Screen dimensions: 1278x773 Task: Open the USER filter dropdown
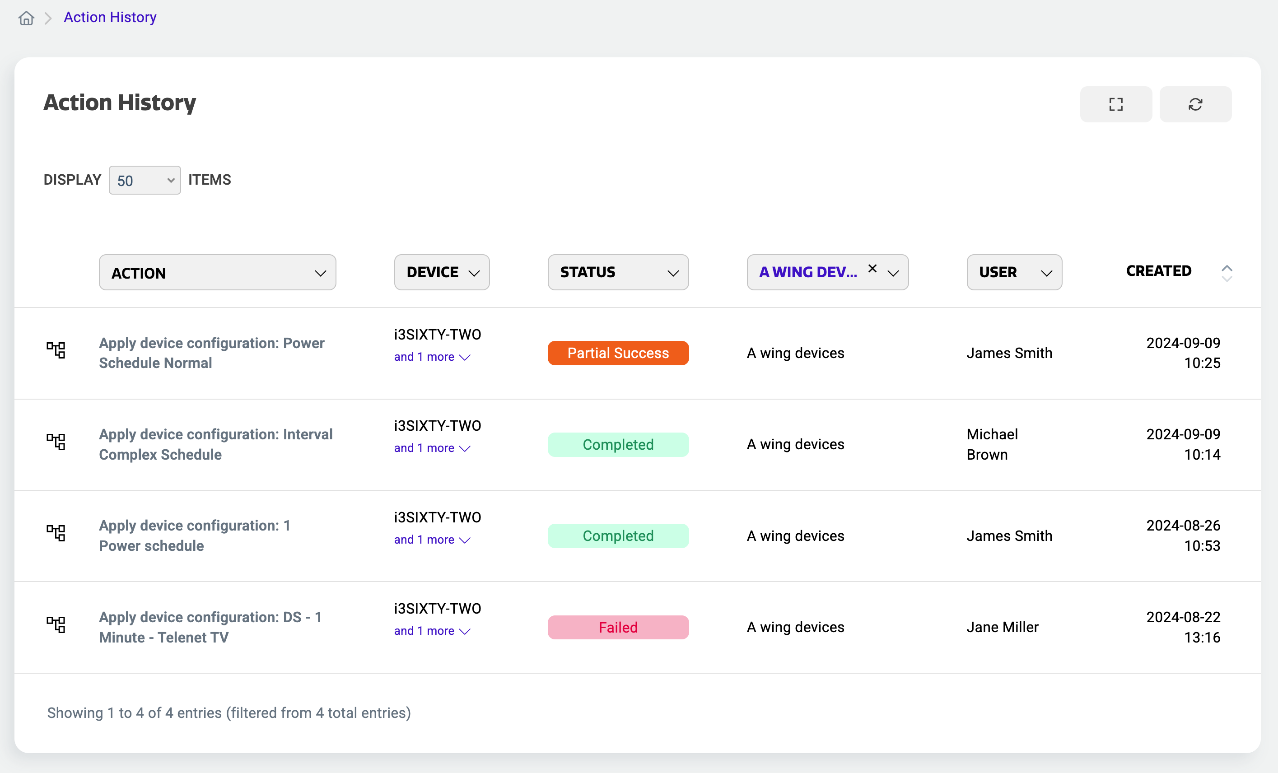pyautogui.click(x=1014, y=273)
